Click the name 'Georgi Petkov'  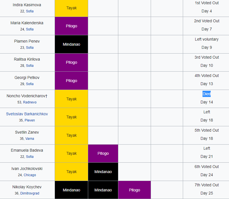(27, 78)
